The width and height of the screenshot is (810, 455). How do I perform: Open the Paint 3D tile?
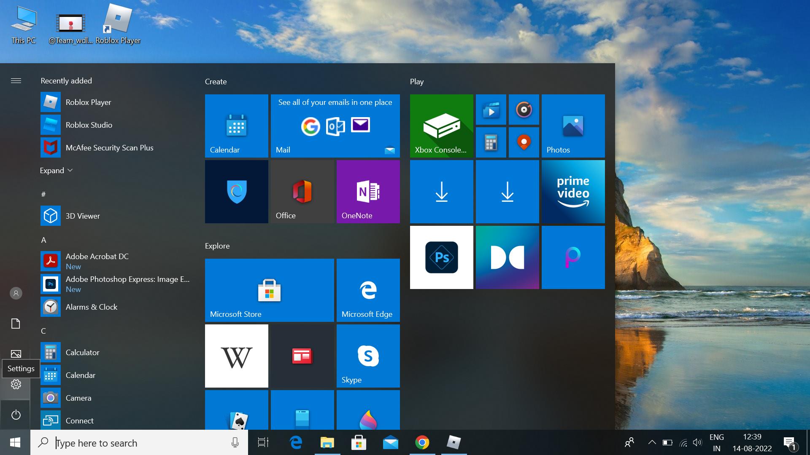coord(368,410)
